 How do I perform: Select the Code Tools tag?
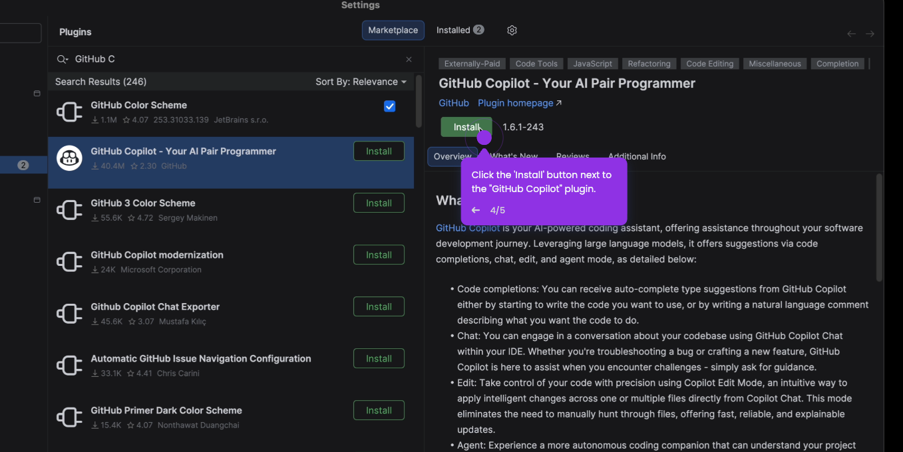pyautogui.click(x=536, y=64)
